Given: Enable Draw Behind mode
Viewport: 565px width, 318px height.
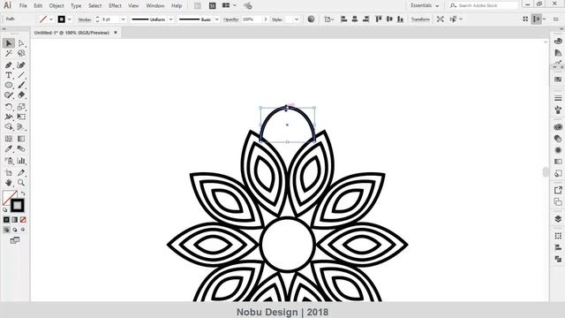Looking at the screenshot, I should [15, 230].
